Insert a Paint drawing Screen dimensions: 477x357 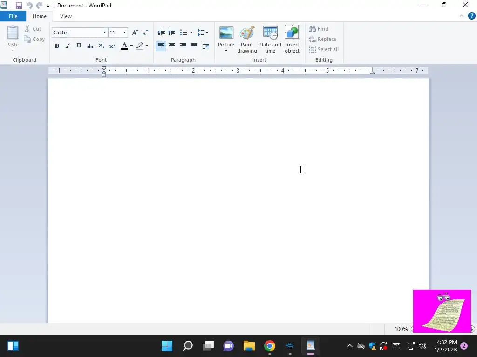click(247, 40)
